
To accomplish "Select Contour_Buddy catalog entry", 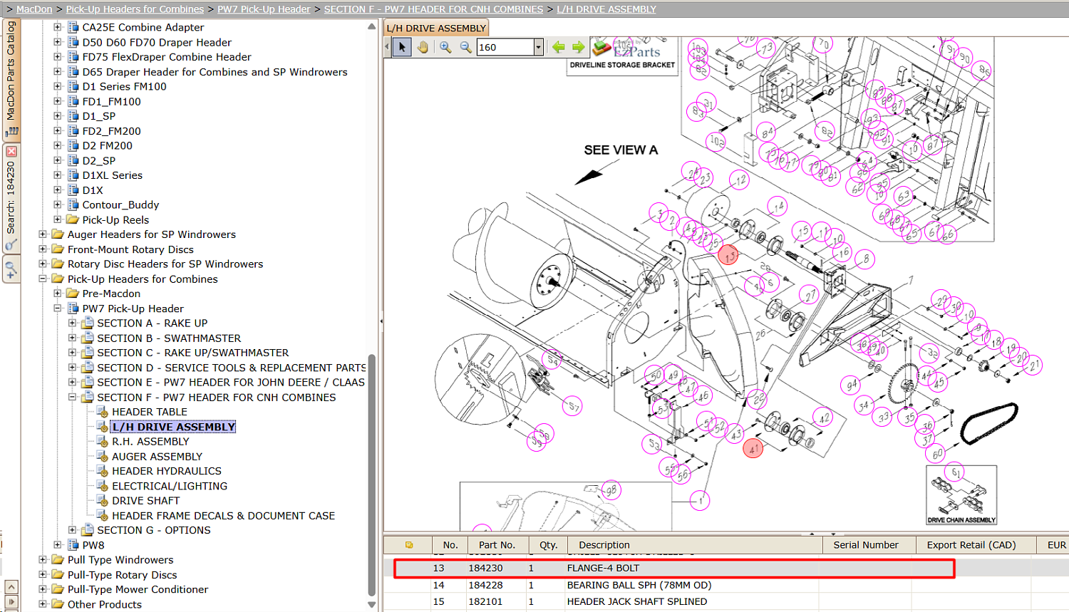I will [x=120, y=204].
